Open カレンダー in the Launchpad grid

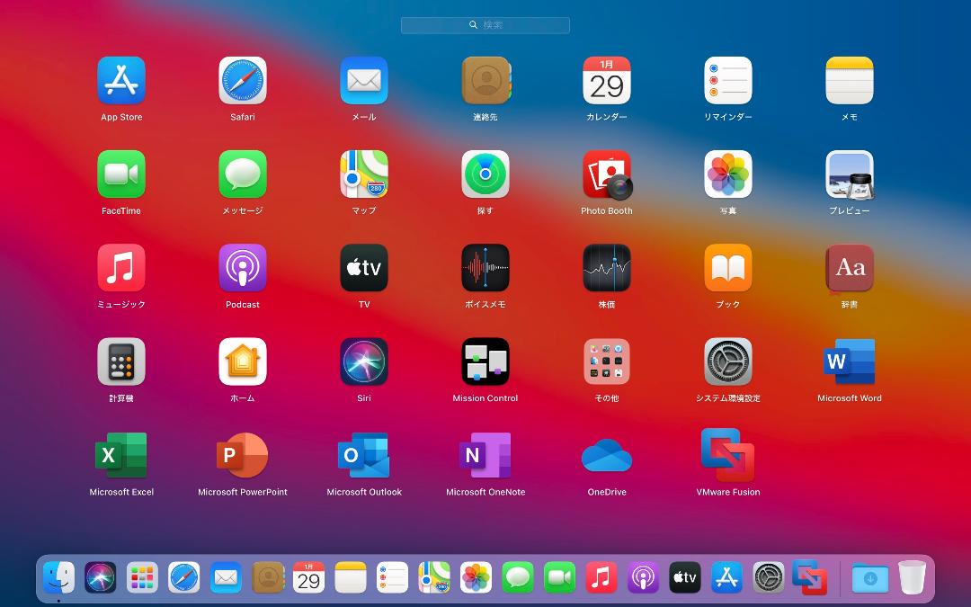click(x=607, y=81)
